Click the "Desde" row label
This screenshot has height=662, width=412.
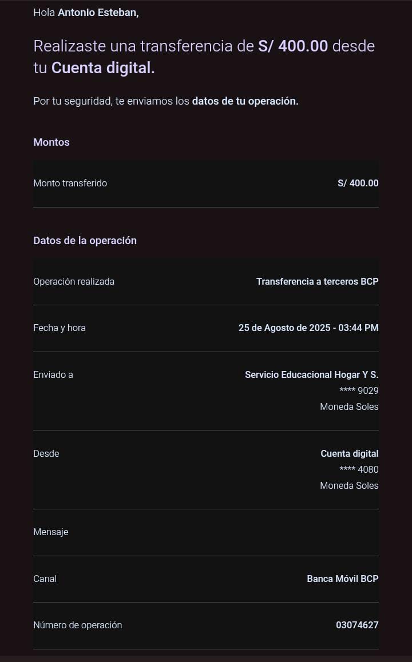pos(46,454)
